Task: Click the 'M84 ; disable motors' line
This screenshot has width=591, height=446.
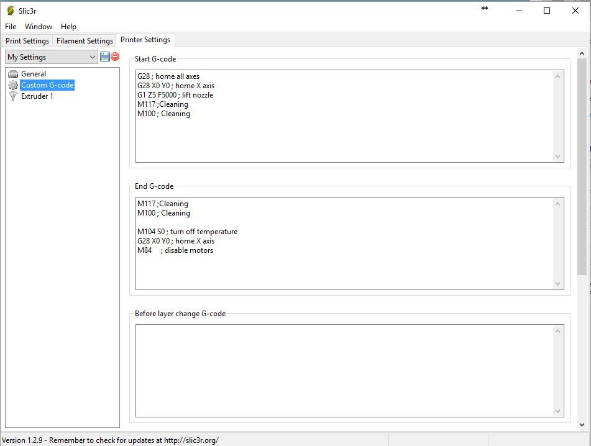Action: tap(175, 250)
